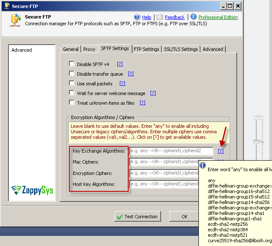Click 'ecdh-sha2-nistp256' in tooltip list

tap(228, 224)
